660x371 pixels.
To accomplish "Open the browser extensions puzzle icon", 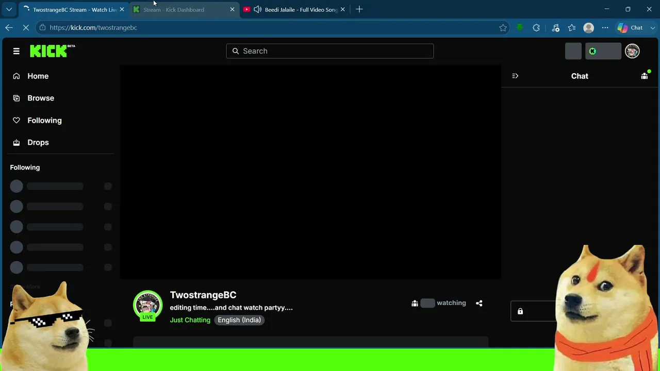I will pyautogui.click(x=536, y=28).
